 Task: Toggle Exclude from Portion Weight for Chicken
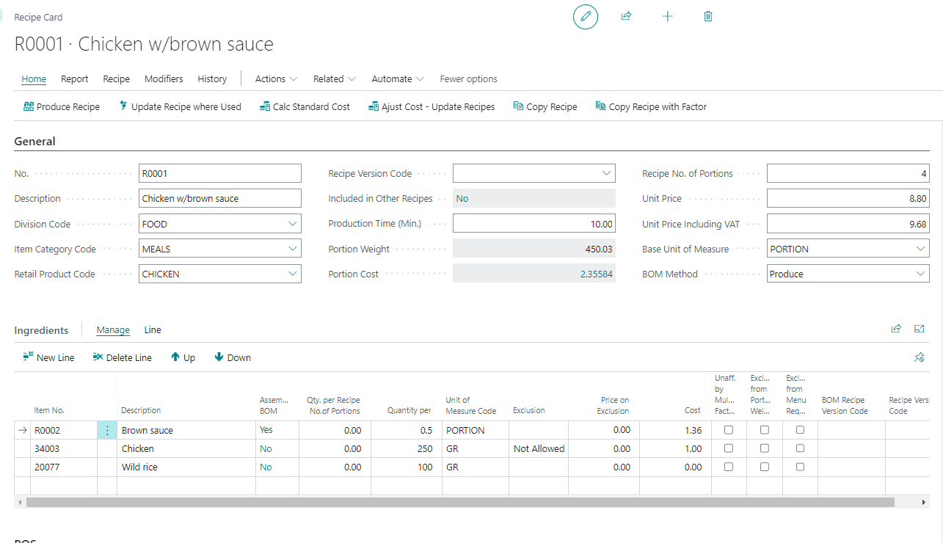pyautogui.click(x=765, y=448)
